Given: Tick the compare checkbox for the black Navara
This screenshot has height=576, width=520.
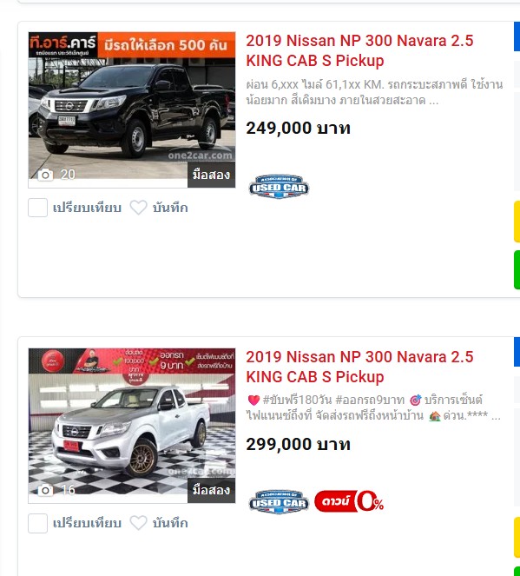Looking at the screenshot, I should click(x=38, y=208).
